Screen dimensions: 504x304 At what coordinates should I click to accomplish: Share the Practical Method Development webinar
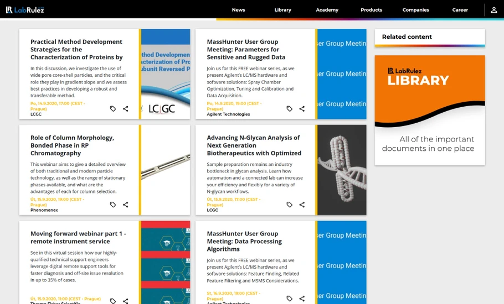point(125,109)
